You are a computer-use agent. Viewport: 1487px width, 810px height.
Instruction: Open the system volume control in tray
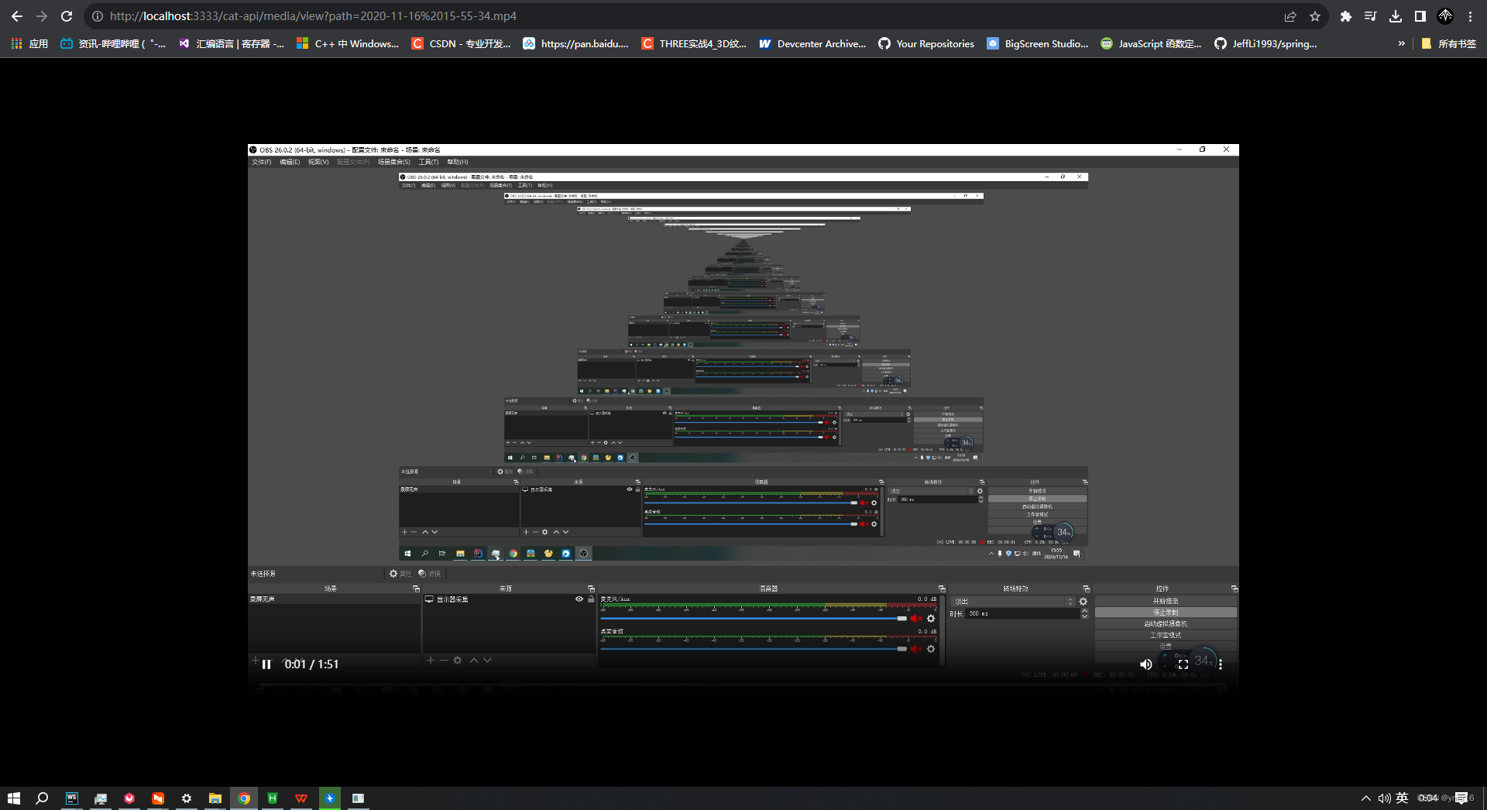[1384, 798]
